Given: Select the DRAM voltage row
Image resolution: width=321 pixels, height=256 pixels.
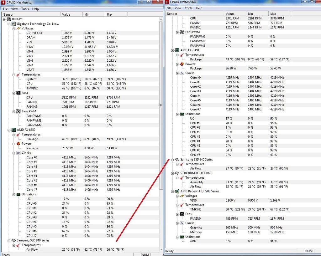Looking at the screenshot, I should [92, 38].
